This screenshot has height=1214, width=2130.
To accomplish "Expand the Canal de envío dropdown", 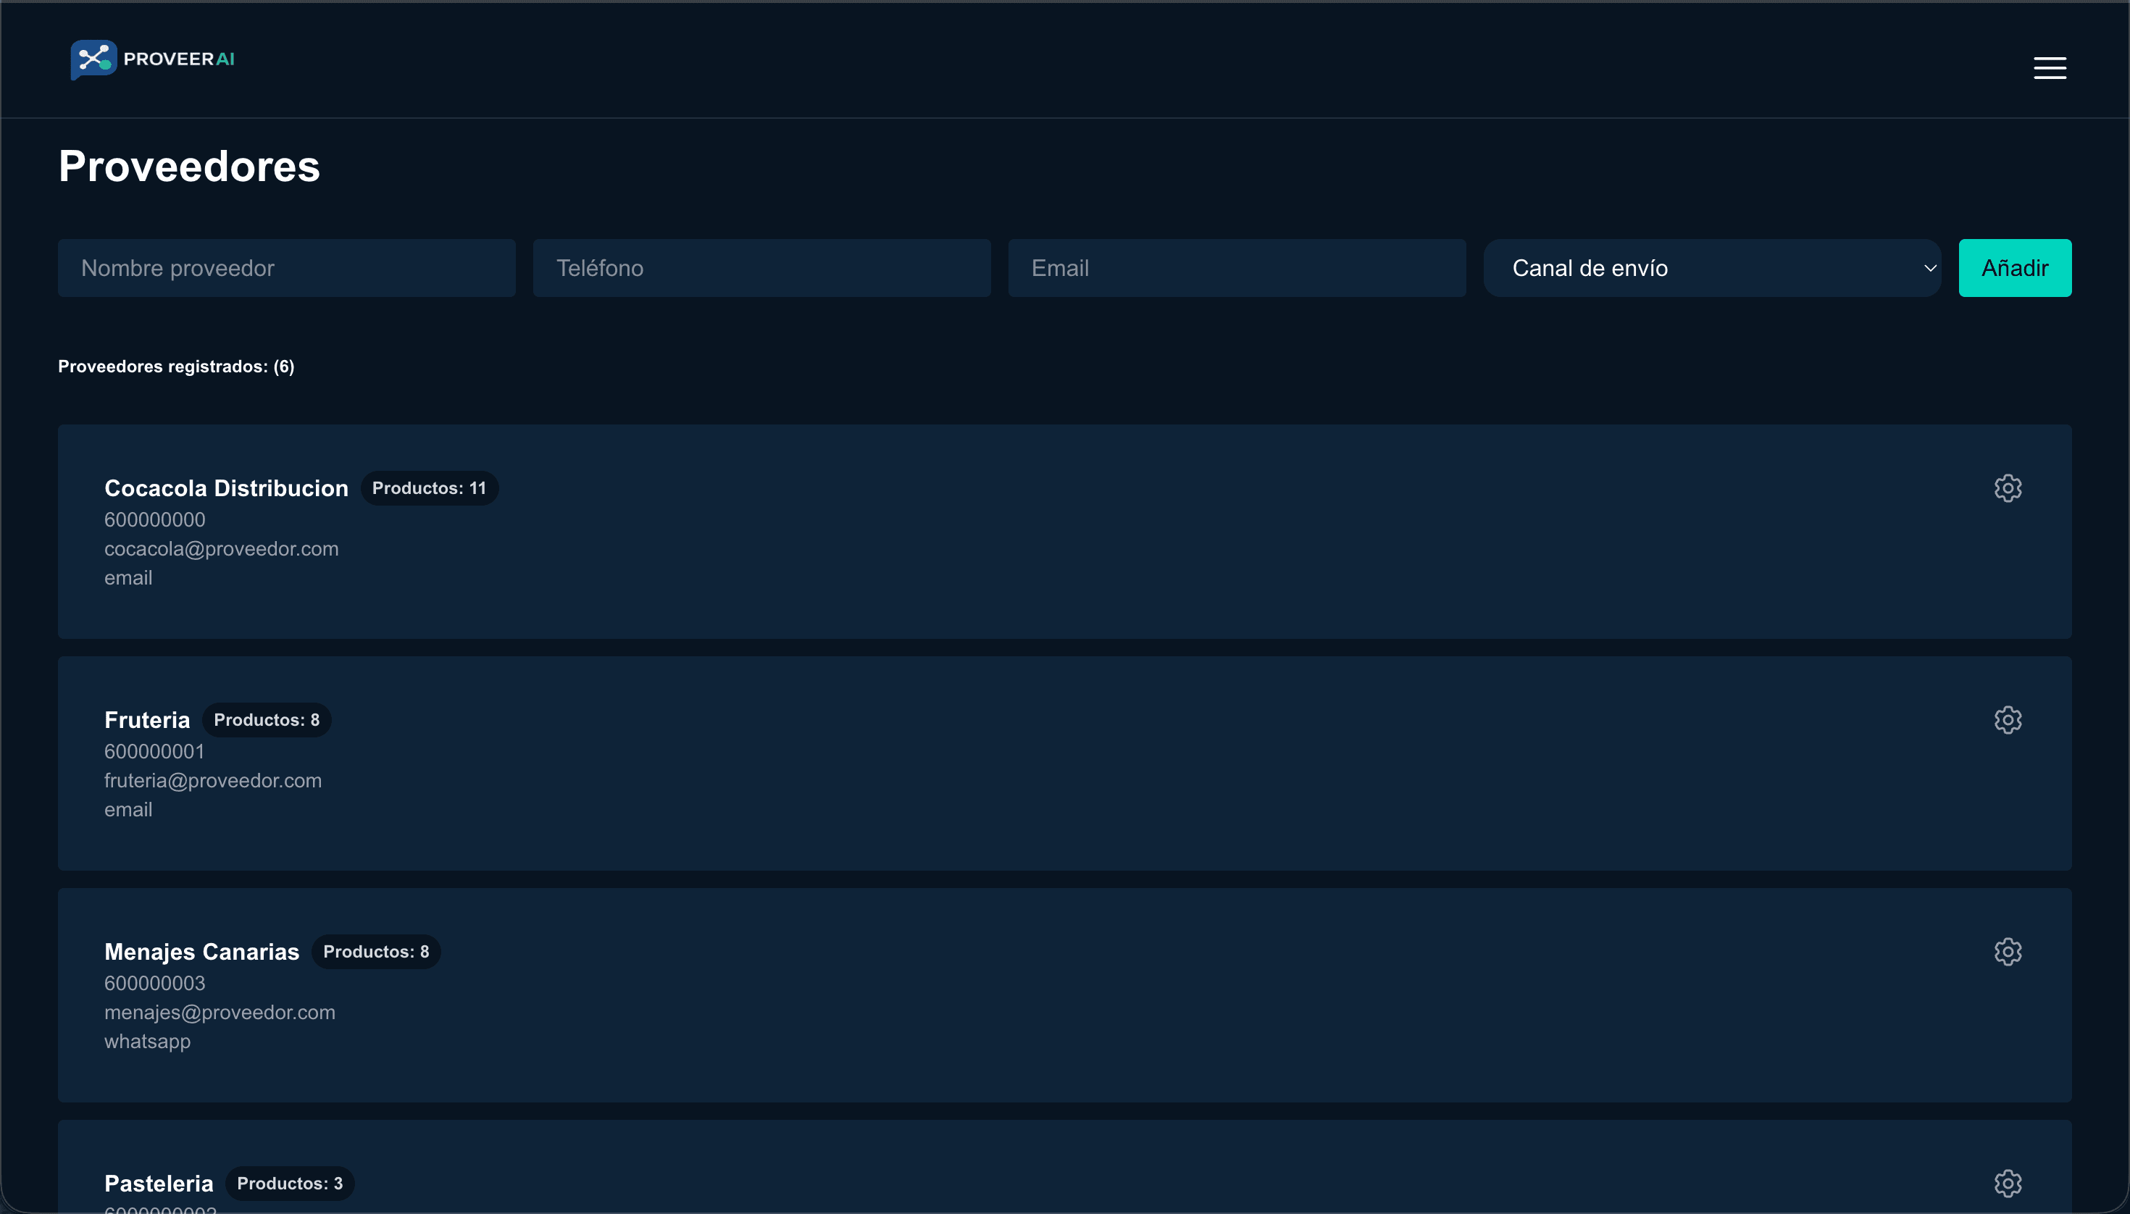I will click(1712, 268).
